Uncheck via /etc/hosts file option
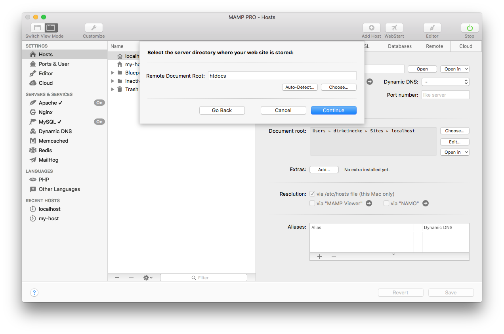The height and width of the screenshot is (334, 504). 312,194
